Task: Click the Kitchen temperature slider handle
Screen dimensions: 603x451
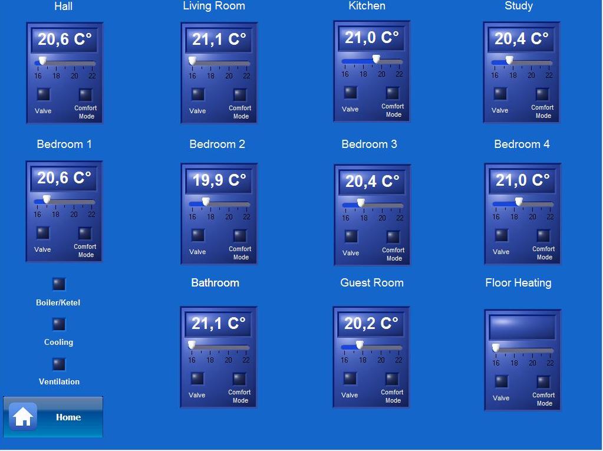Action: [376, 59]
